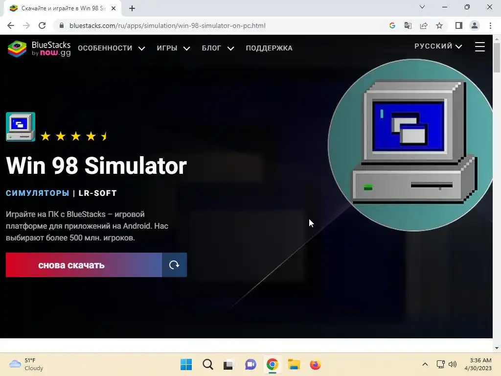Open the Chrome profile avatar
This screenshot has width=501, height=376.
[x=475, y=25]
